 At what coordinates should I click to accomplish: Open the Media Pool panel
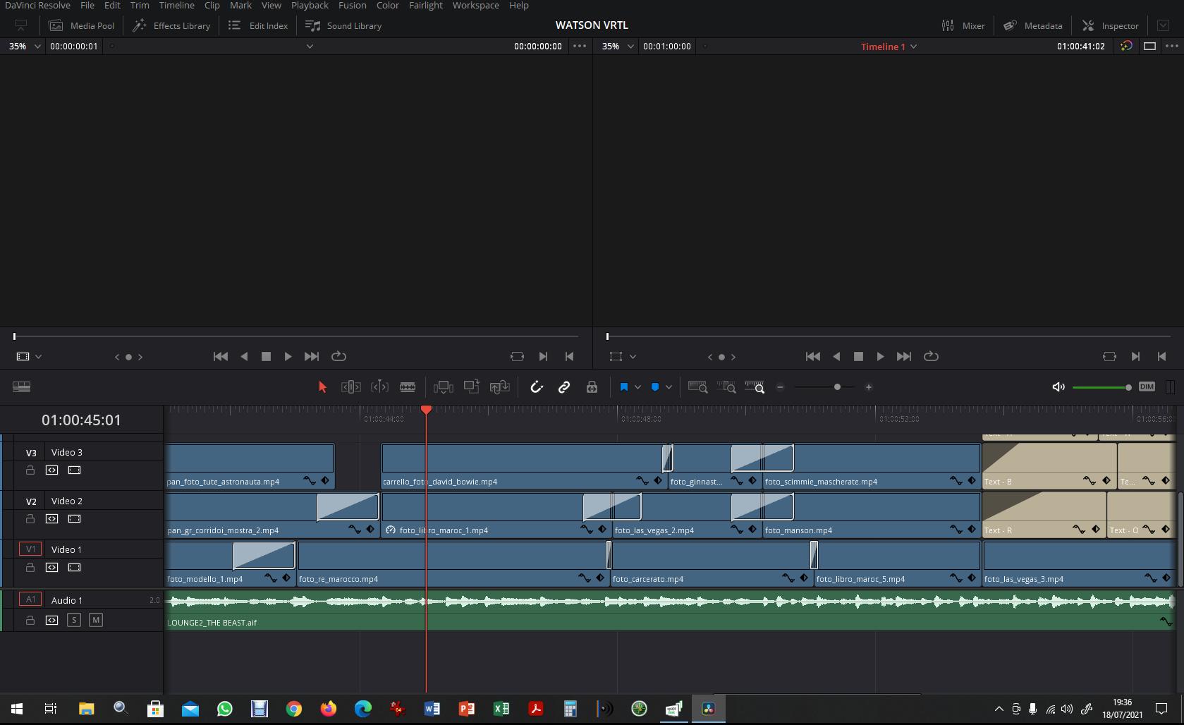(x=81, y=25)
